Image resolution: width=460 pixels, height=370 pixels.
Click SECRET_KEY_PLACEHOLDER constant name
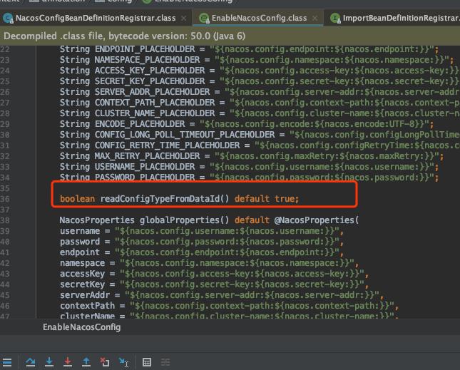(150, 81)
